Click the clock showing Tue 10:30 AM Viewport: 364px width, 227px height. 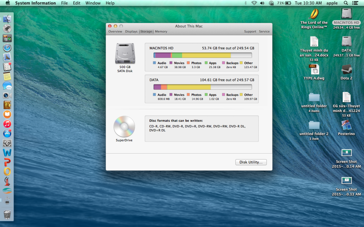(308, 3)
